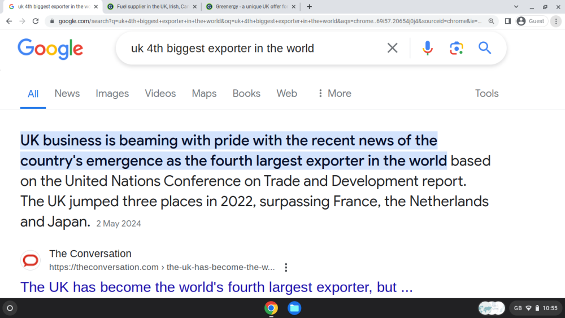Close the 'Fuel supplier in the UK' tab
Viewport: 565px width, 318px height.
pos(194,6)
